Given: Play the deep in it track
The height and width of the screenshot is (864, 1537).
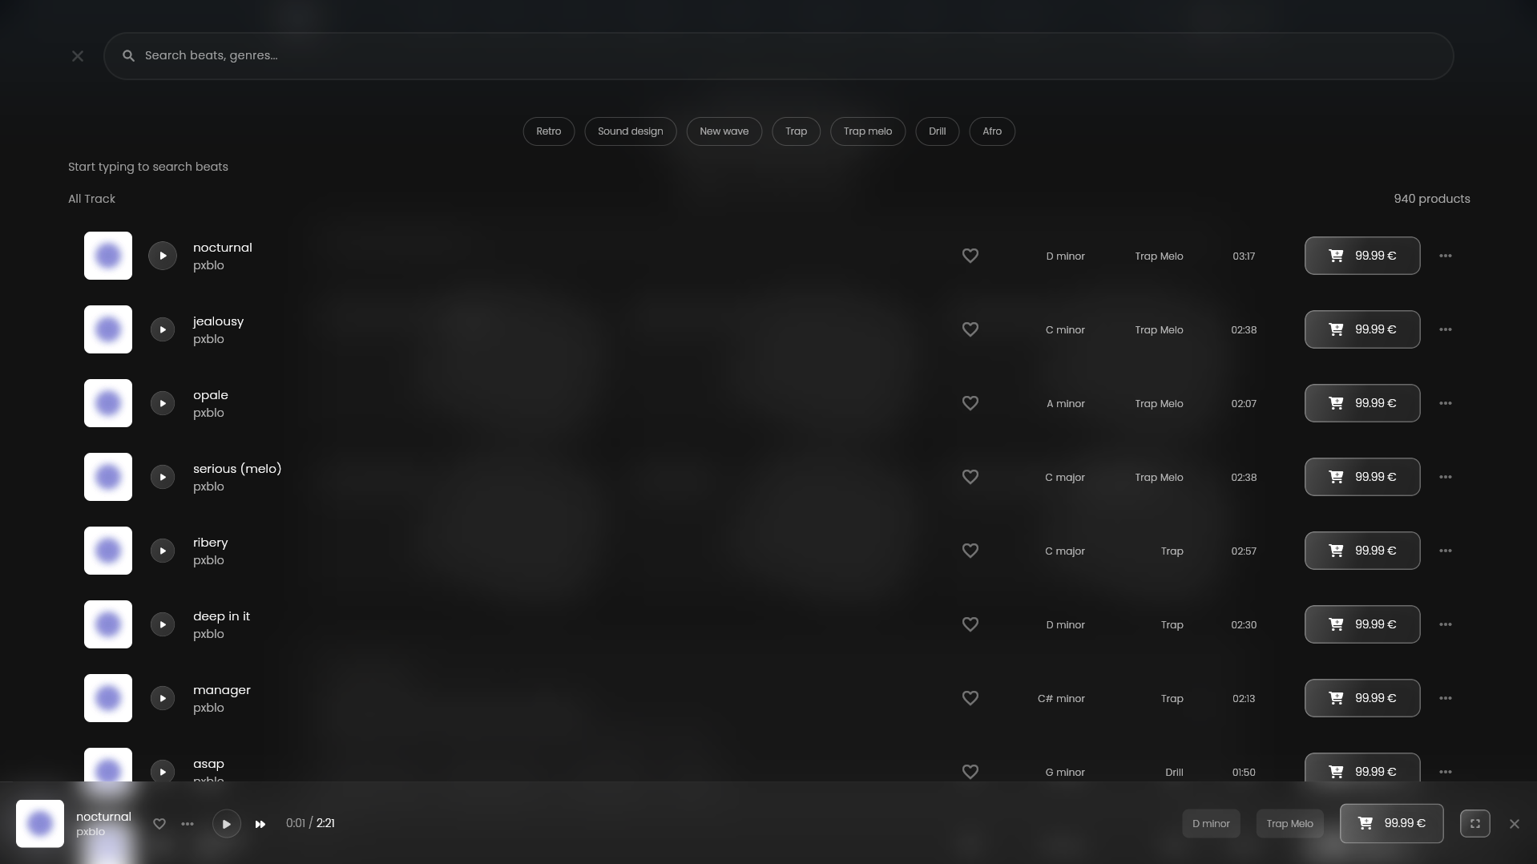Looking at the screenshot, I should [163, 624].
